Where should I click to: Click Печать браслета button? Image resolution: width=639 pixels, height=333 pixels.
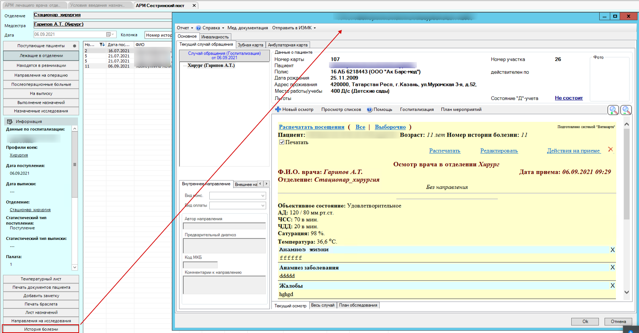[x=41, y=304]
